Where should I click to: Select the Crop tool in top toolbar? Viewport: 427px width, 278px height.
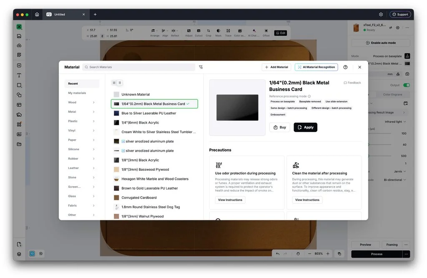point(208,33)
